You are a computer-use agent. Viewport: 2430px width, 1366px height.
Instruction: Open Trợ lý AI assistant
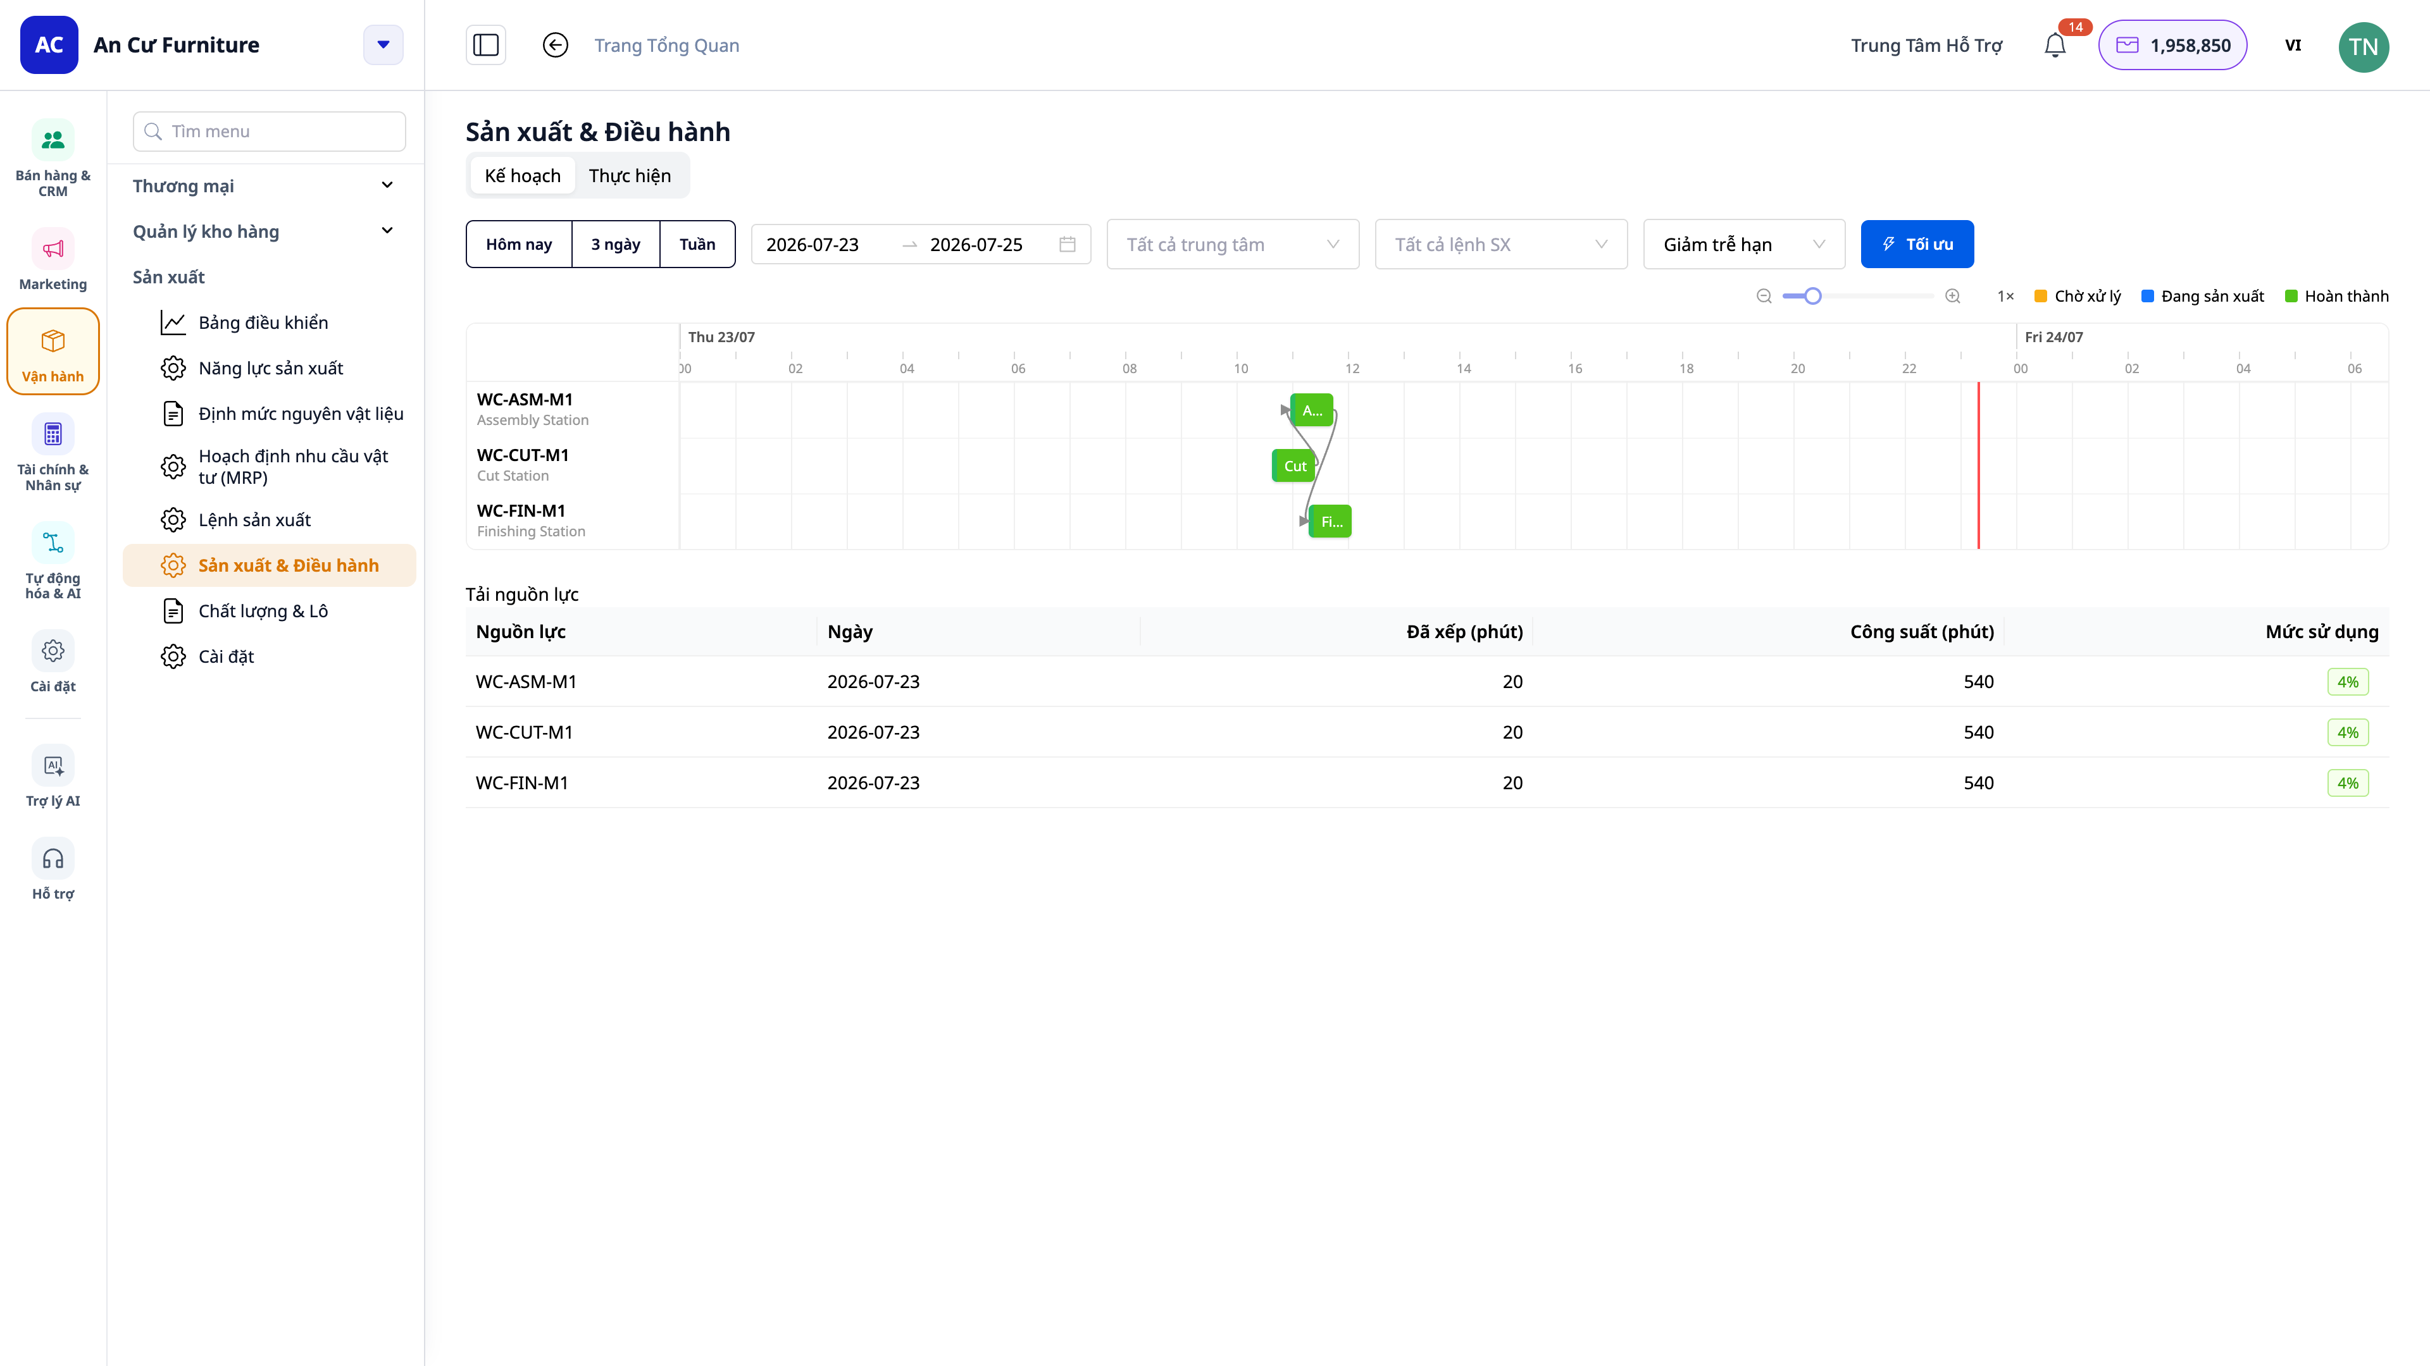pos(53,777)
